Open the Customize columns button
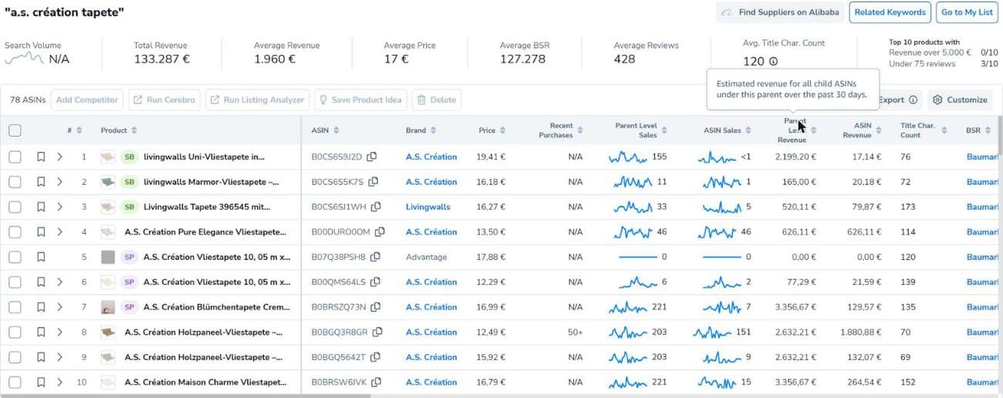 (960, 99)
